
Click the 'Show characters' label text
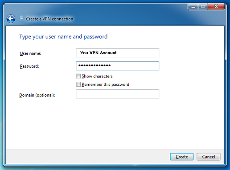tap(97, 76)
